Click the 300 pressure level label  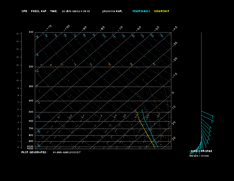(x=31, y=87)
